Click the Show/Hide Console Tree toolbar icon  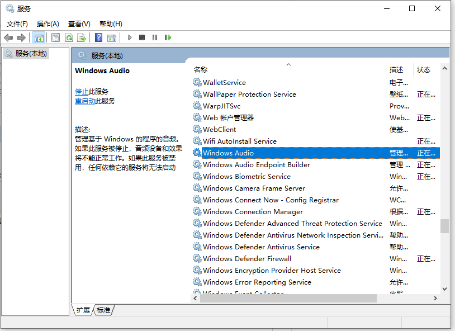point(39,37)
